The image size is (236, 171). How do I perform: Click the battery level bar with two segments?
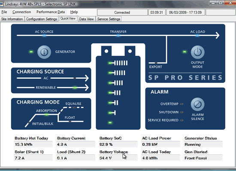(113, 103)
